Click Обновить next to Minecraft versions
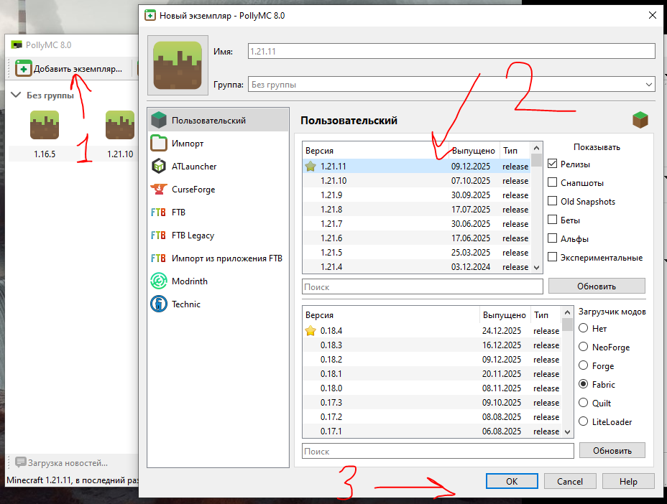This screenshot has height=504, width=667. (597, 286)
